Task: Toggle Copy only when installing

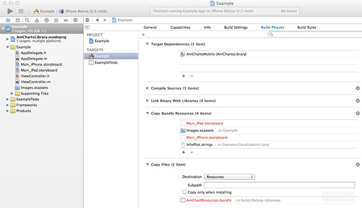Action: click(x=184, y=192)
